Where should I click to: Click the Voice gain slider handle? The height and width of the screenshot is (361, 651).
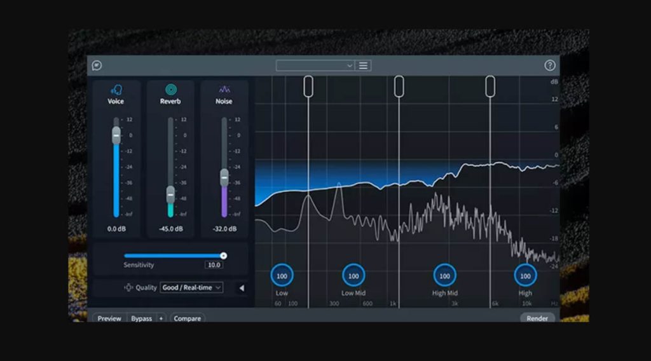(x=116, y=135)
